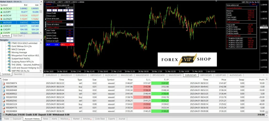The height and width of the screenshot is (121, 269).
Task: Click the Navigator scrollbar thumb
Action: pos(41,66)
